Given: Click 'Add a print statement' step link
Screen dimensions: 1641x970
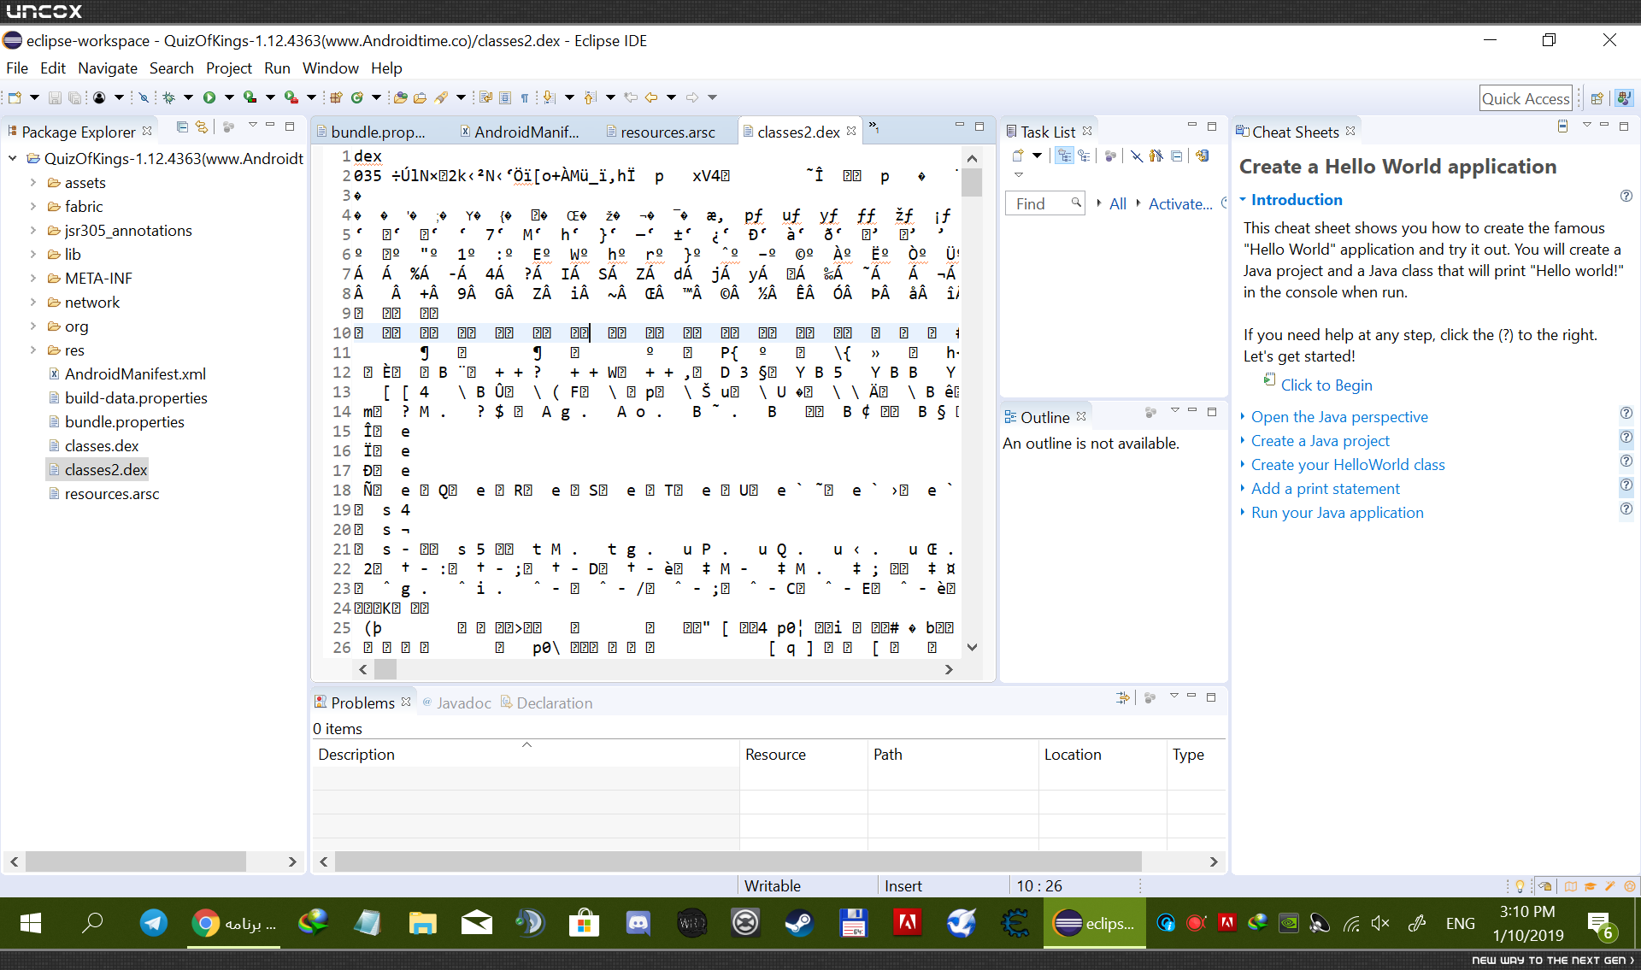Looking at the screenshot, I should pyautogui.click(x=1326, y=489).
